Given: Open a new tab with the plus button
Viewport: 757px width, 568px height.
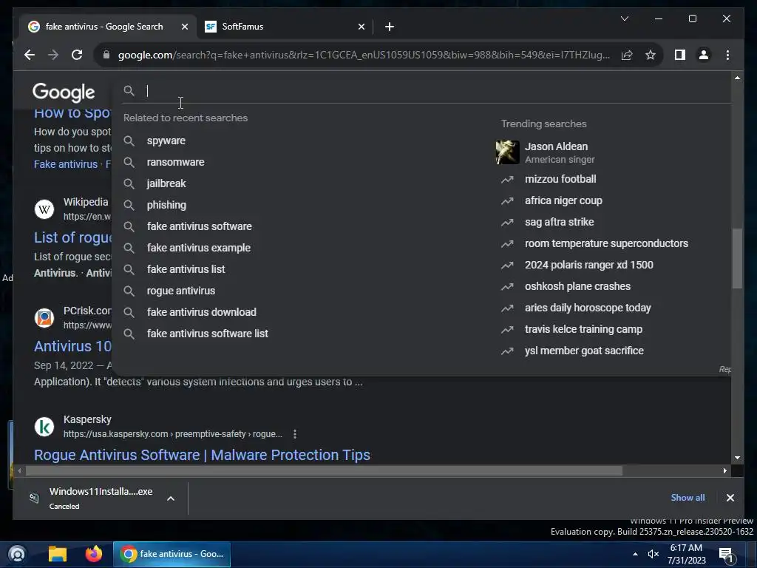Looking at the screenshot, I should 390,27.
